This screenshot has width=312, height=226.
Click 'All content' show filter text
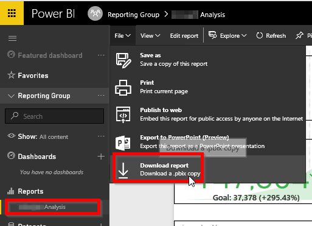54,137
